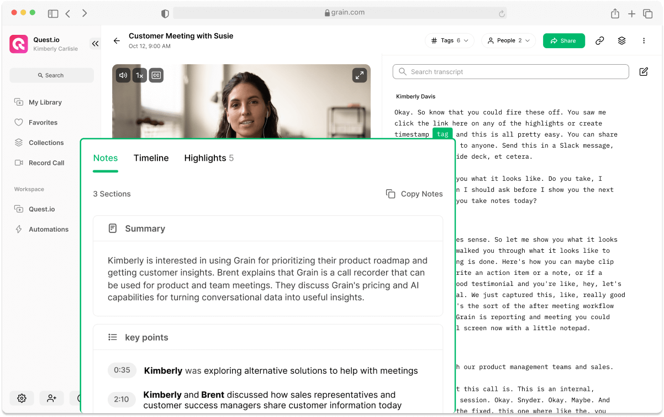This screenshot has width=664, height=417.
Task: Open the three-dot more options menu
Action: click(644, 40)
